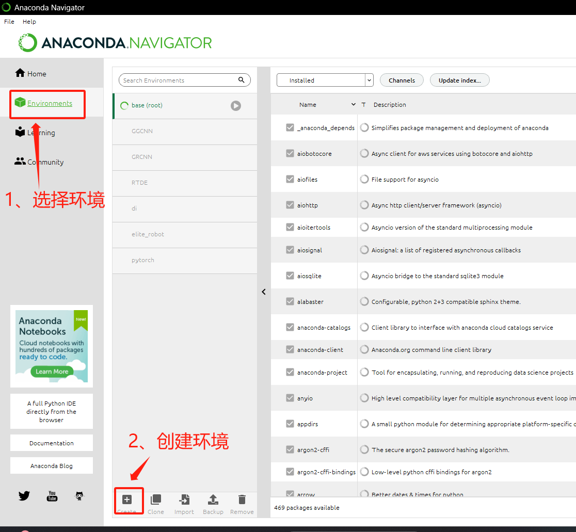
Task: Collapse the environments panel chevron
Action: click(x=263, y=292)
